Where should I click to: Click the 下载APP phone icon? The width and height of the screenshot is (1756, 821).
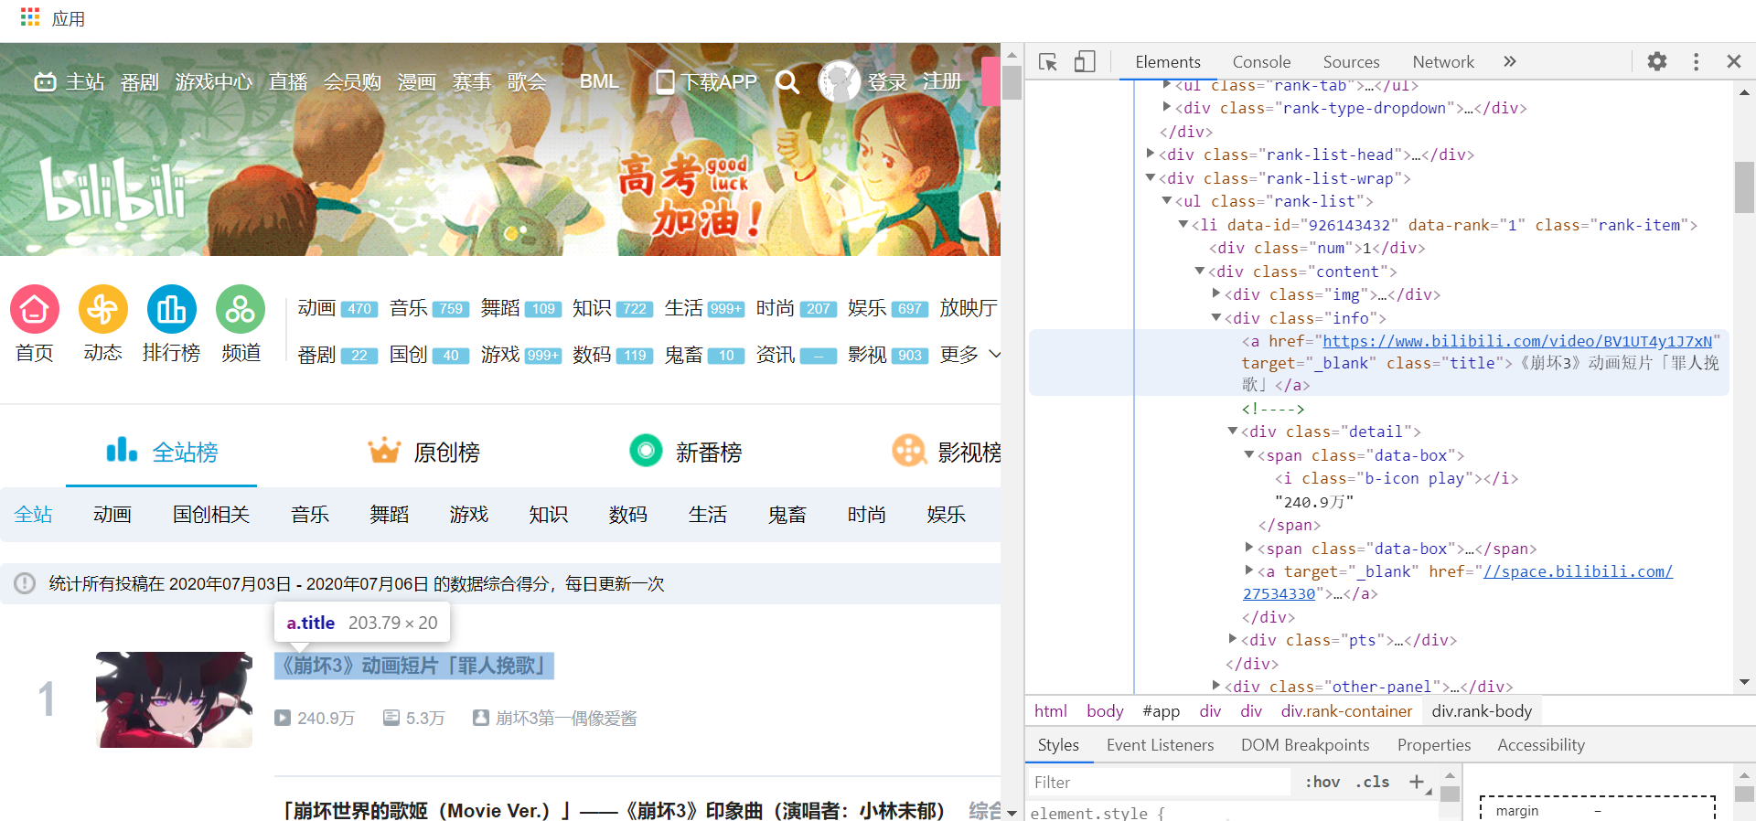pos(666,82)
